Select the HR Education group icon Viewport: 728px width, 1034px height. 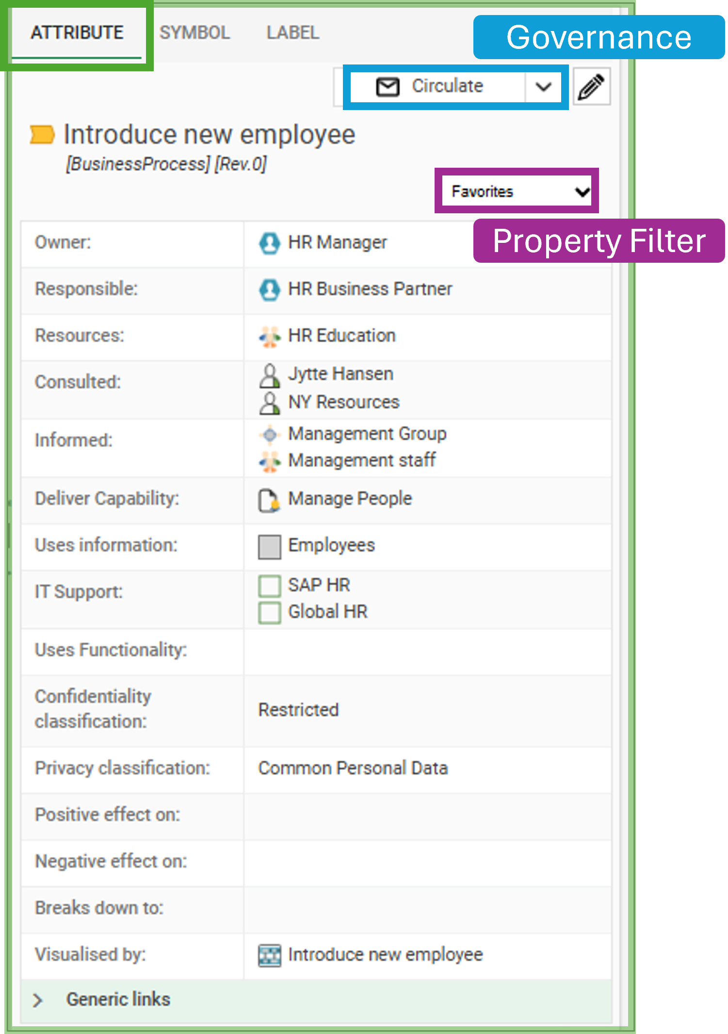(x=270, y=335)
